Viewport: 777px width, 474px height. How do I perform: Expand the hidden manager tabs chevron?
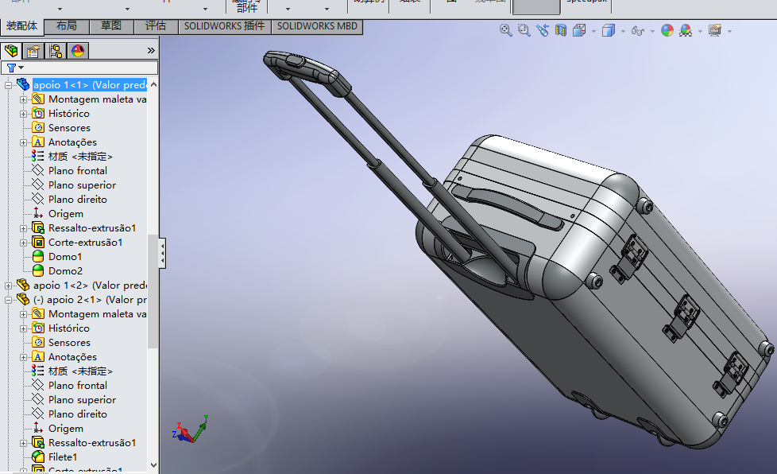click(151, 51)
